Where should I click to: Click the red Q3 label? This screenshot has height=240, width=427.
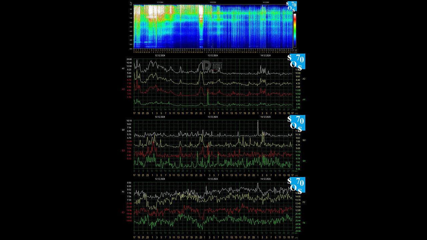pos(123,150)
